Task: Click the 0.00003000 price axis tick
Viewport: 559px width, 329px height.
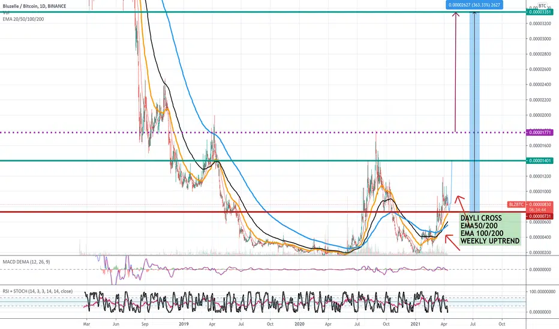Action: (x=540, y=39)
